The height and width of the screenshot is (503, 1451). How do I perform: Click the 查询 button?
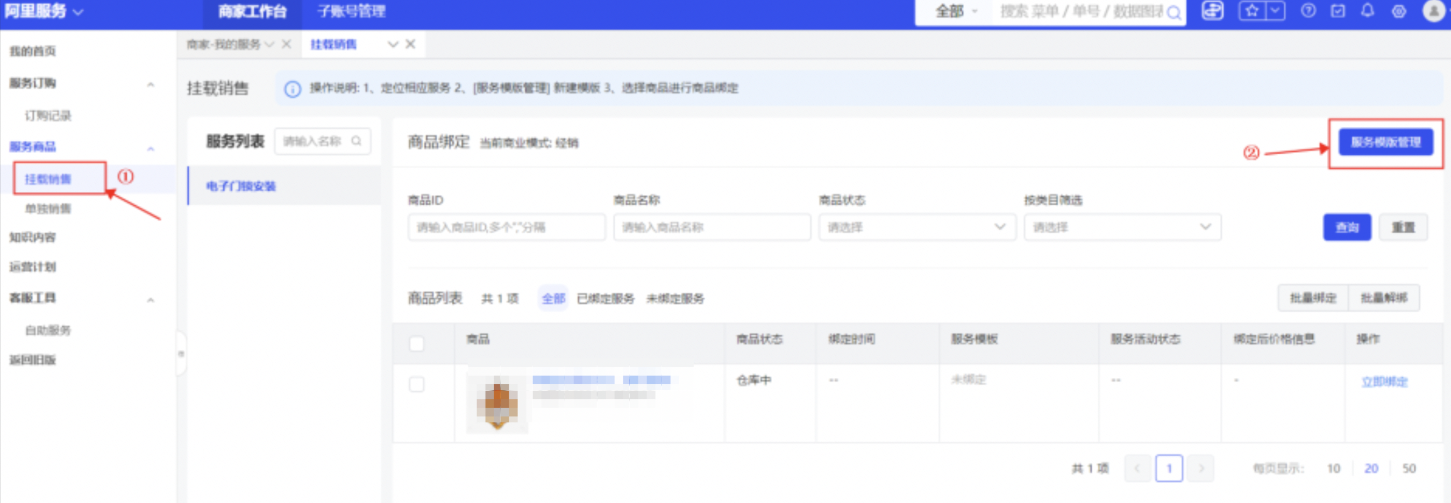[x=1347, y=227]
